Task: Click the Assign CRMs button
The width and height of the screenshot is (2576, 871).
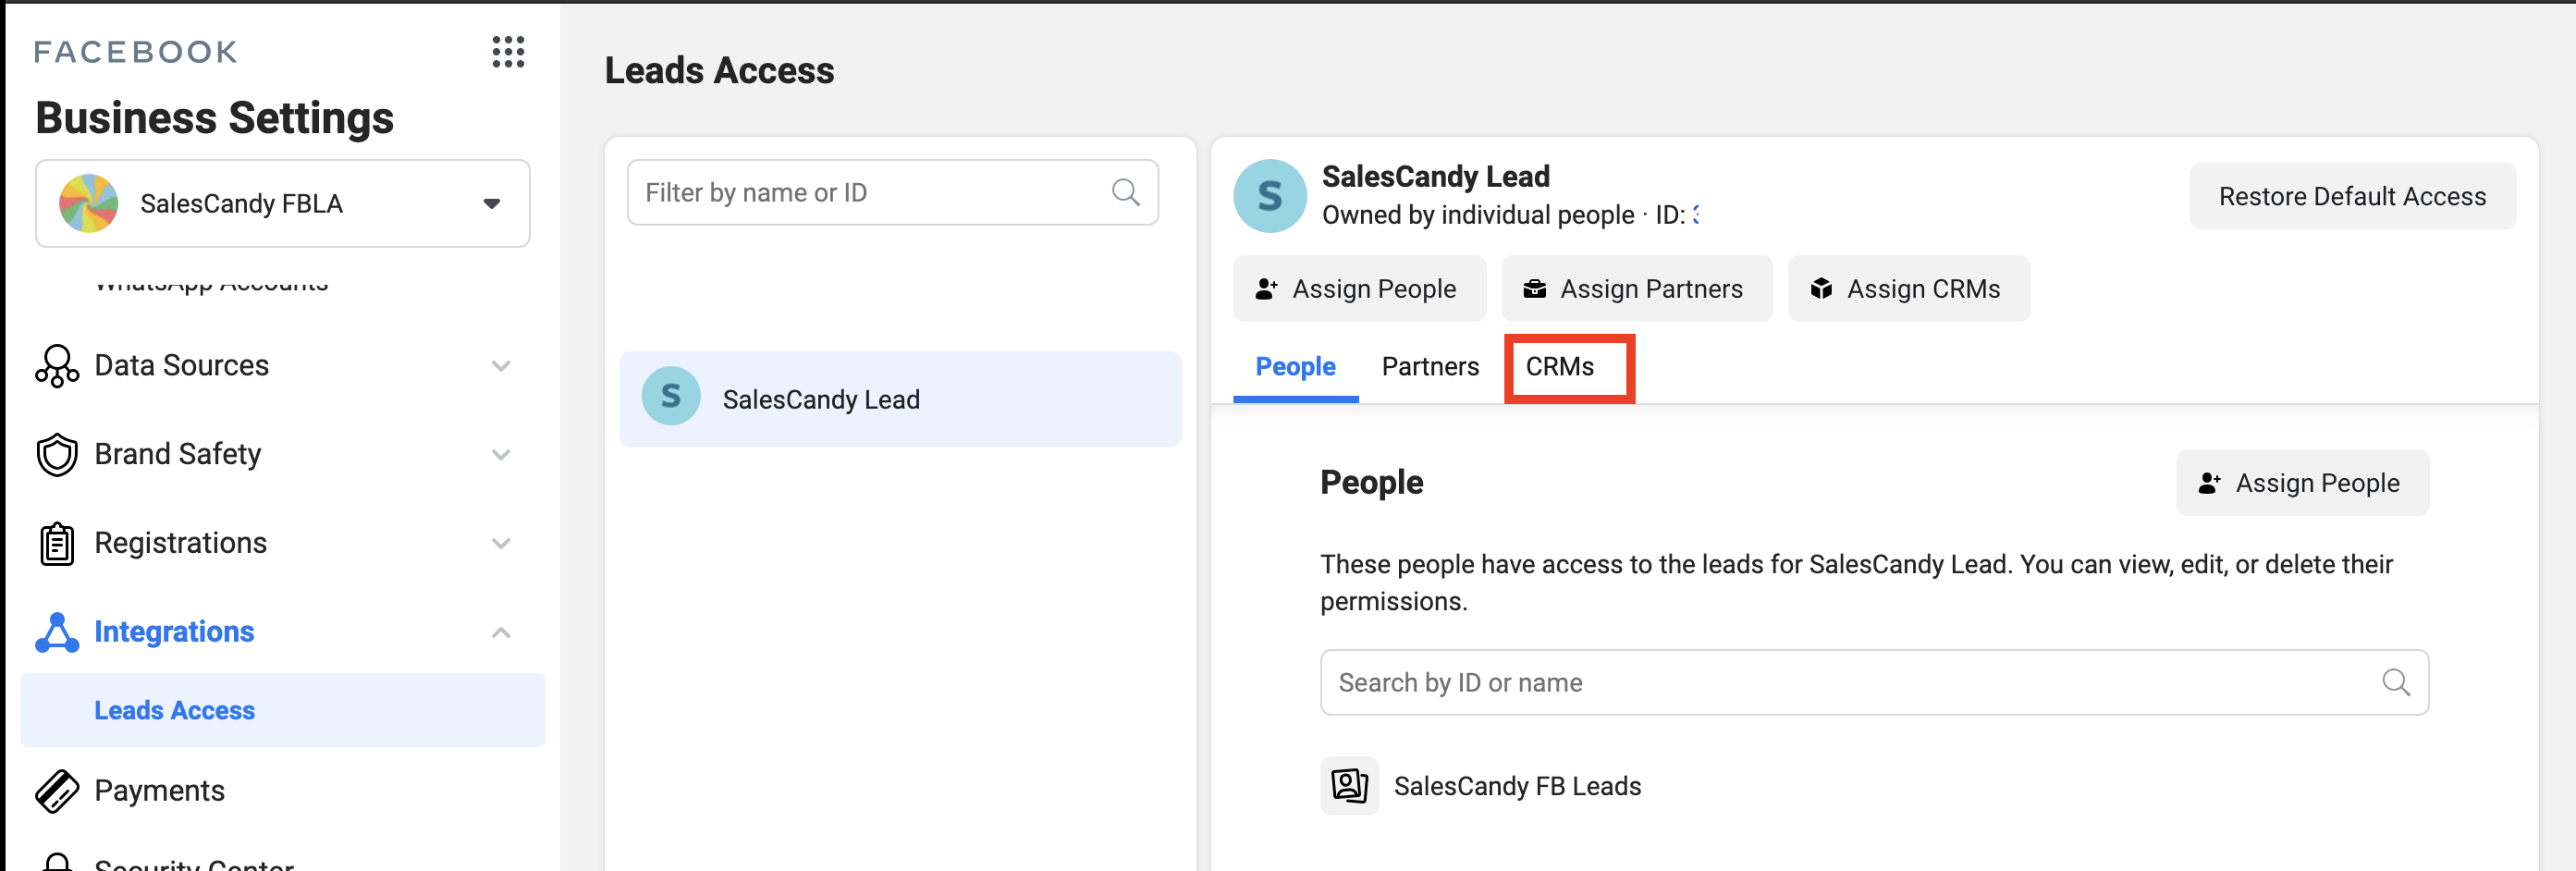Action: coord(1908,289)
